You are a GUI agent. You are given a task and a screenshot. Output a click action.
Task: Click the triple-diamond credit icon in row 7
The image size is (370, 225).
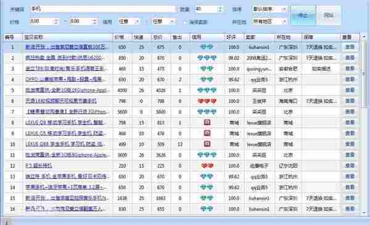point(207,112)
